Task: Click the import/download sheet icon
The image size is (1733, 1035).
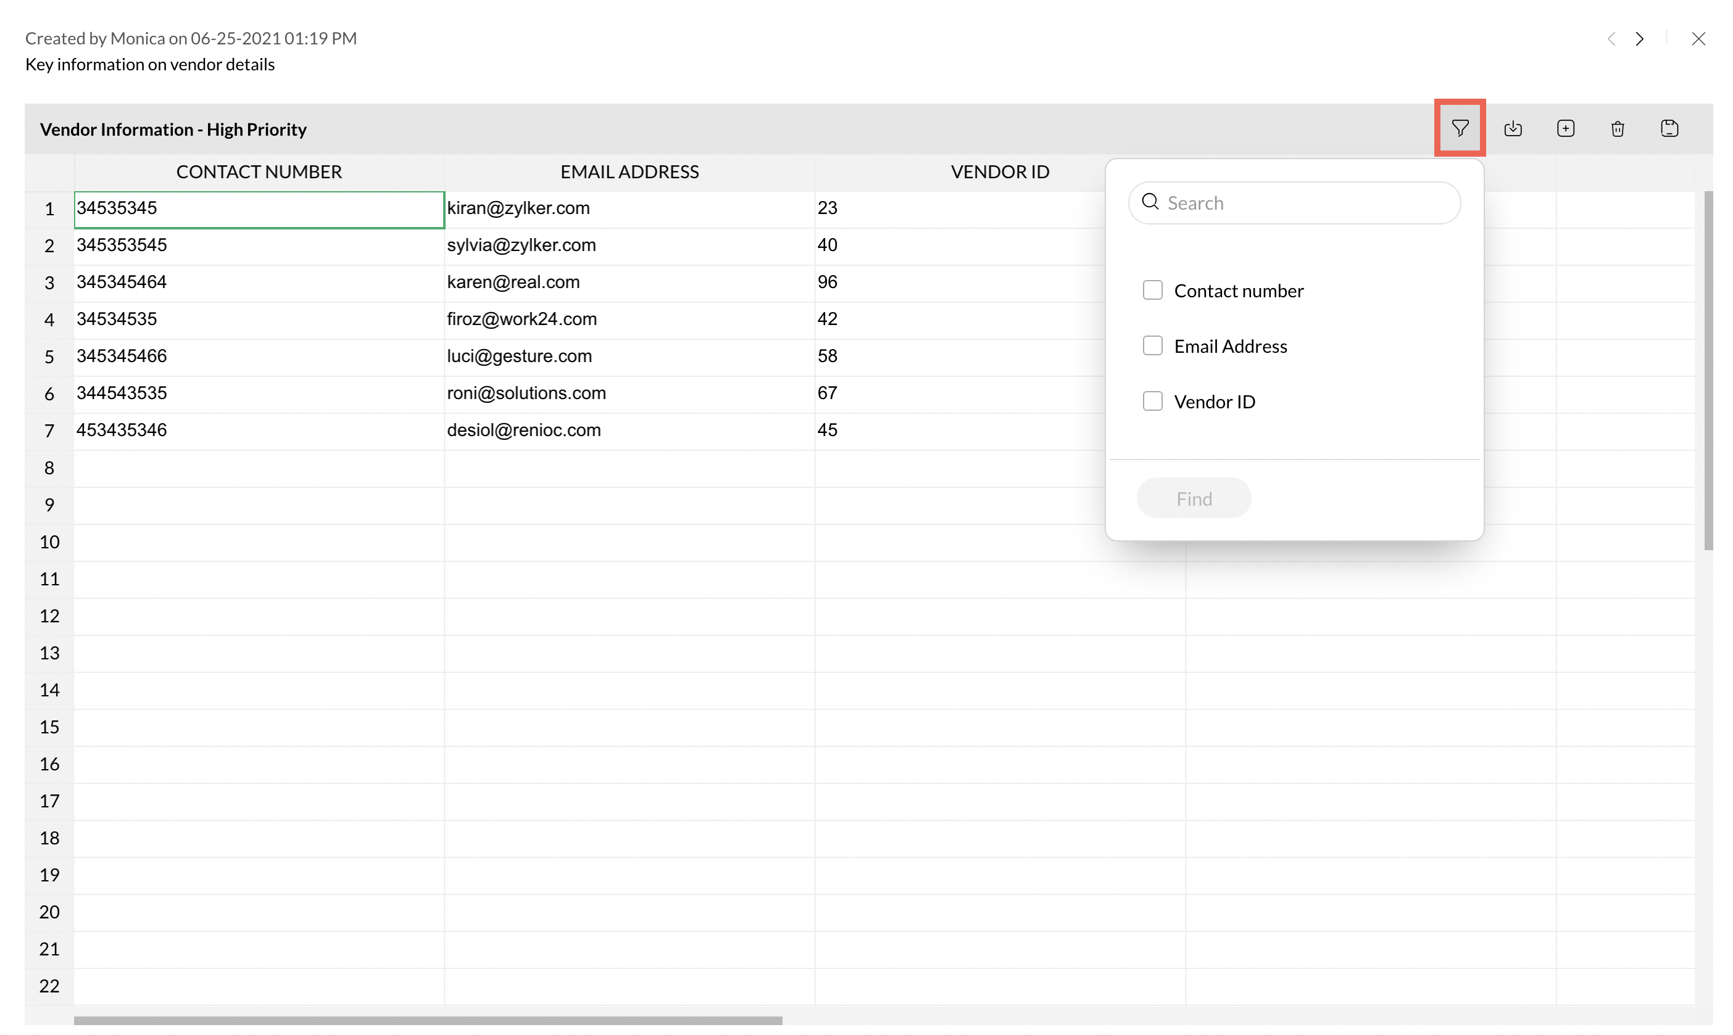Action: point(1513,128)
